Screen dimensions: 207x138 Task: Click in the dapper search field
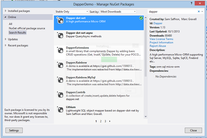click(172, 12)
